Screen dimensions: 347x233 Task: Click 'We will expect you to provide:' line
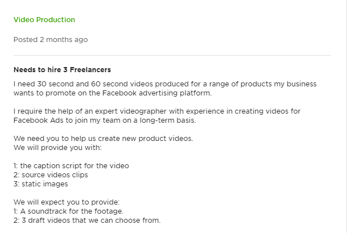point(67,202)
